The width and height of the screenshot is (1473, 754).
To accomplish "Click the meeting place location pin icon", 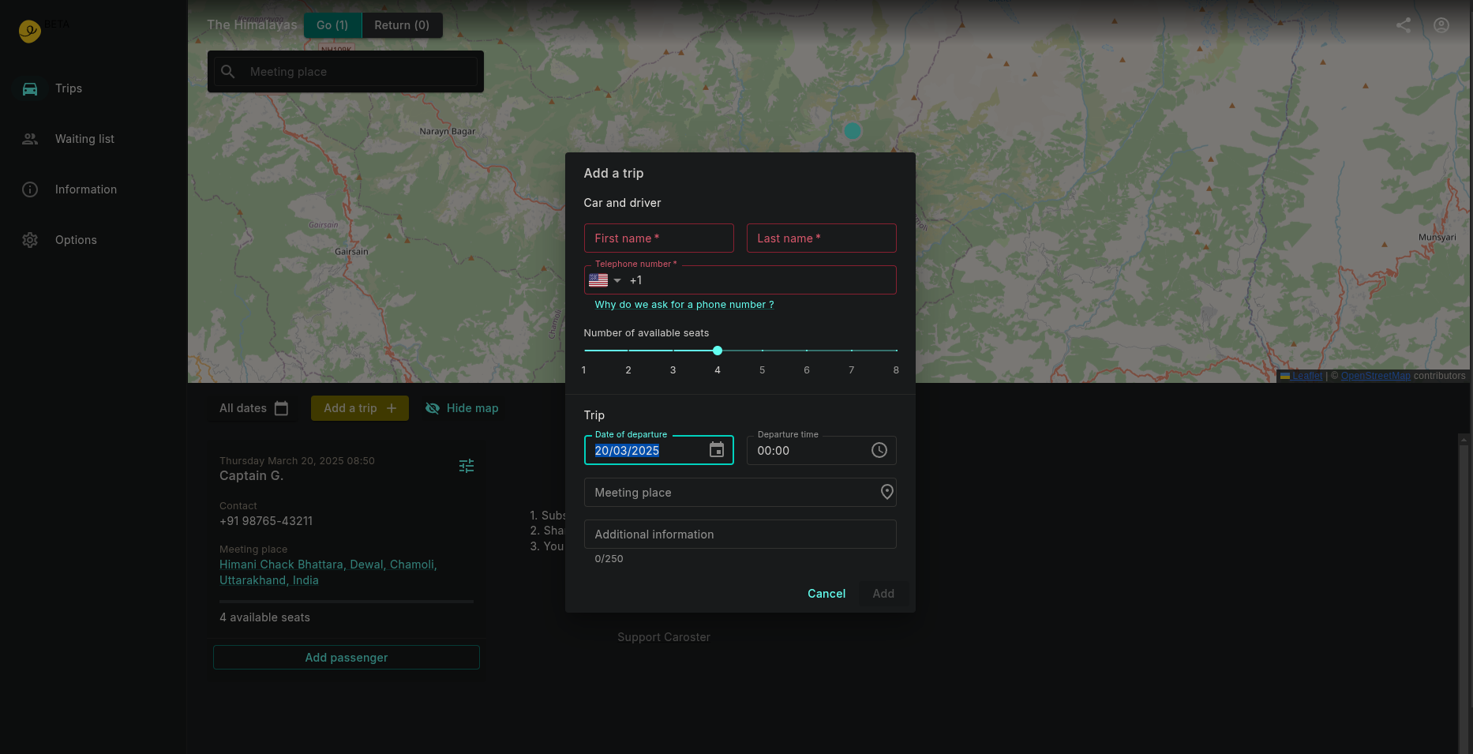I will [x=887, y=492].
